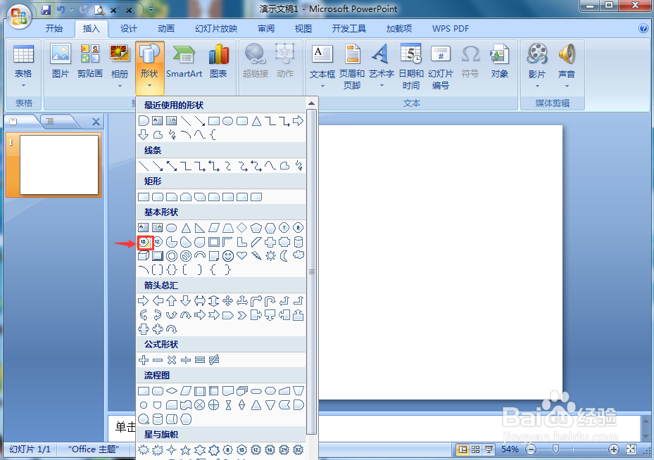Open the Slide Show tab

click(x=216, y=28)
